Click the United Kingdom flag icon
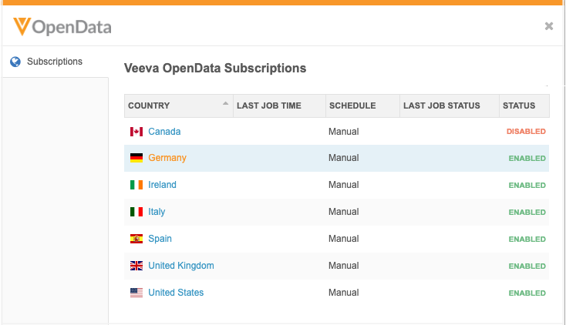This screenshot has height=325, width=566. click(136, 266)
